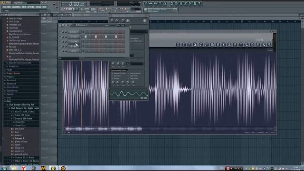Open the EDIT menu

point(9,7)
